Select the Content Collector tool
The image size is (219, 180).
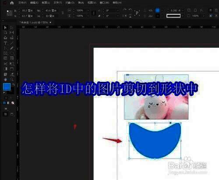[x=5, y=38]
